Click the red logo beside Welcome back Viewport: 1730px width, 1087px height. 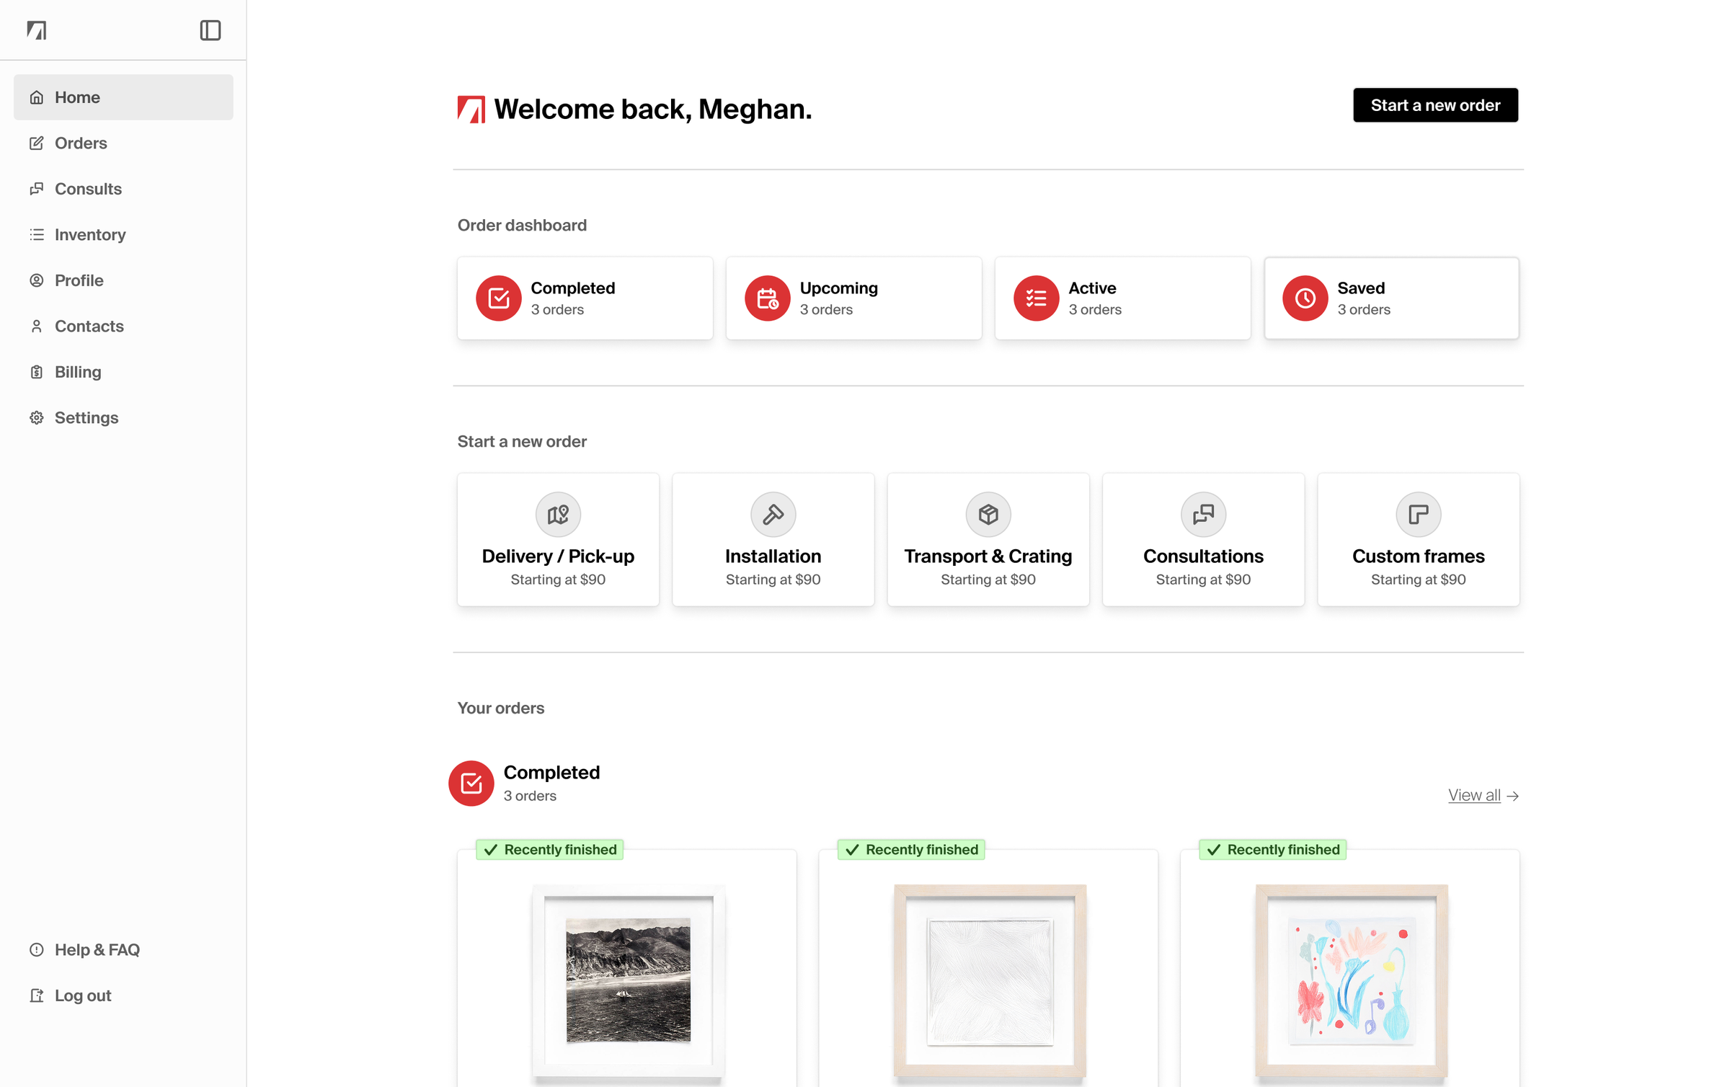471,110
